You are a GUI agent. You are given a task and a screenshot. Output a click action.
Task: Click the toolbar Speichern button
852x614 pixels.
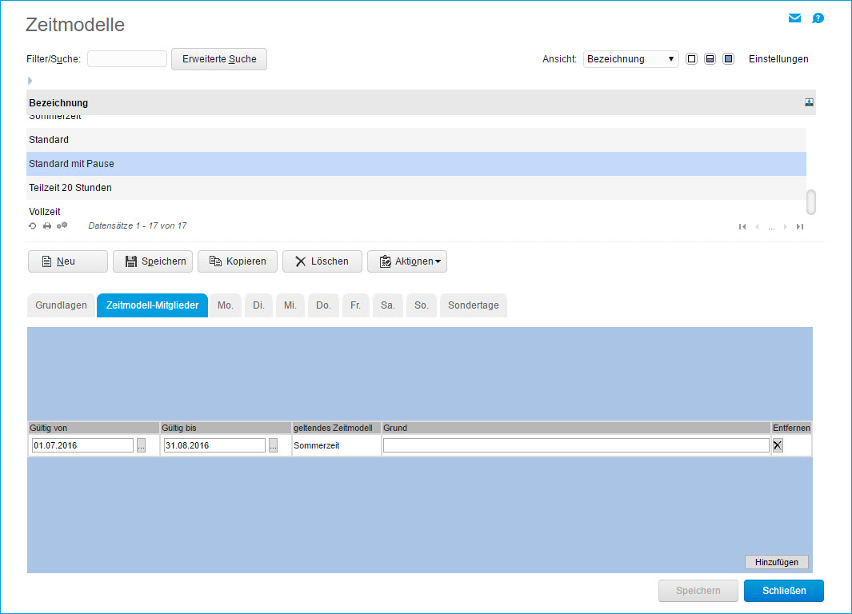pos(153,261)
